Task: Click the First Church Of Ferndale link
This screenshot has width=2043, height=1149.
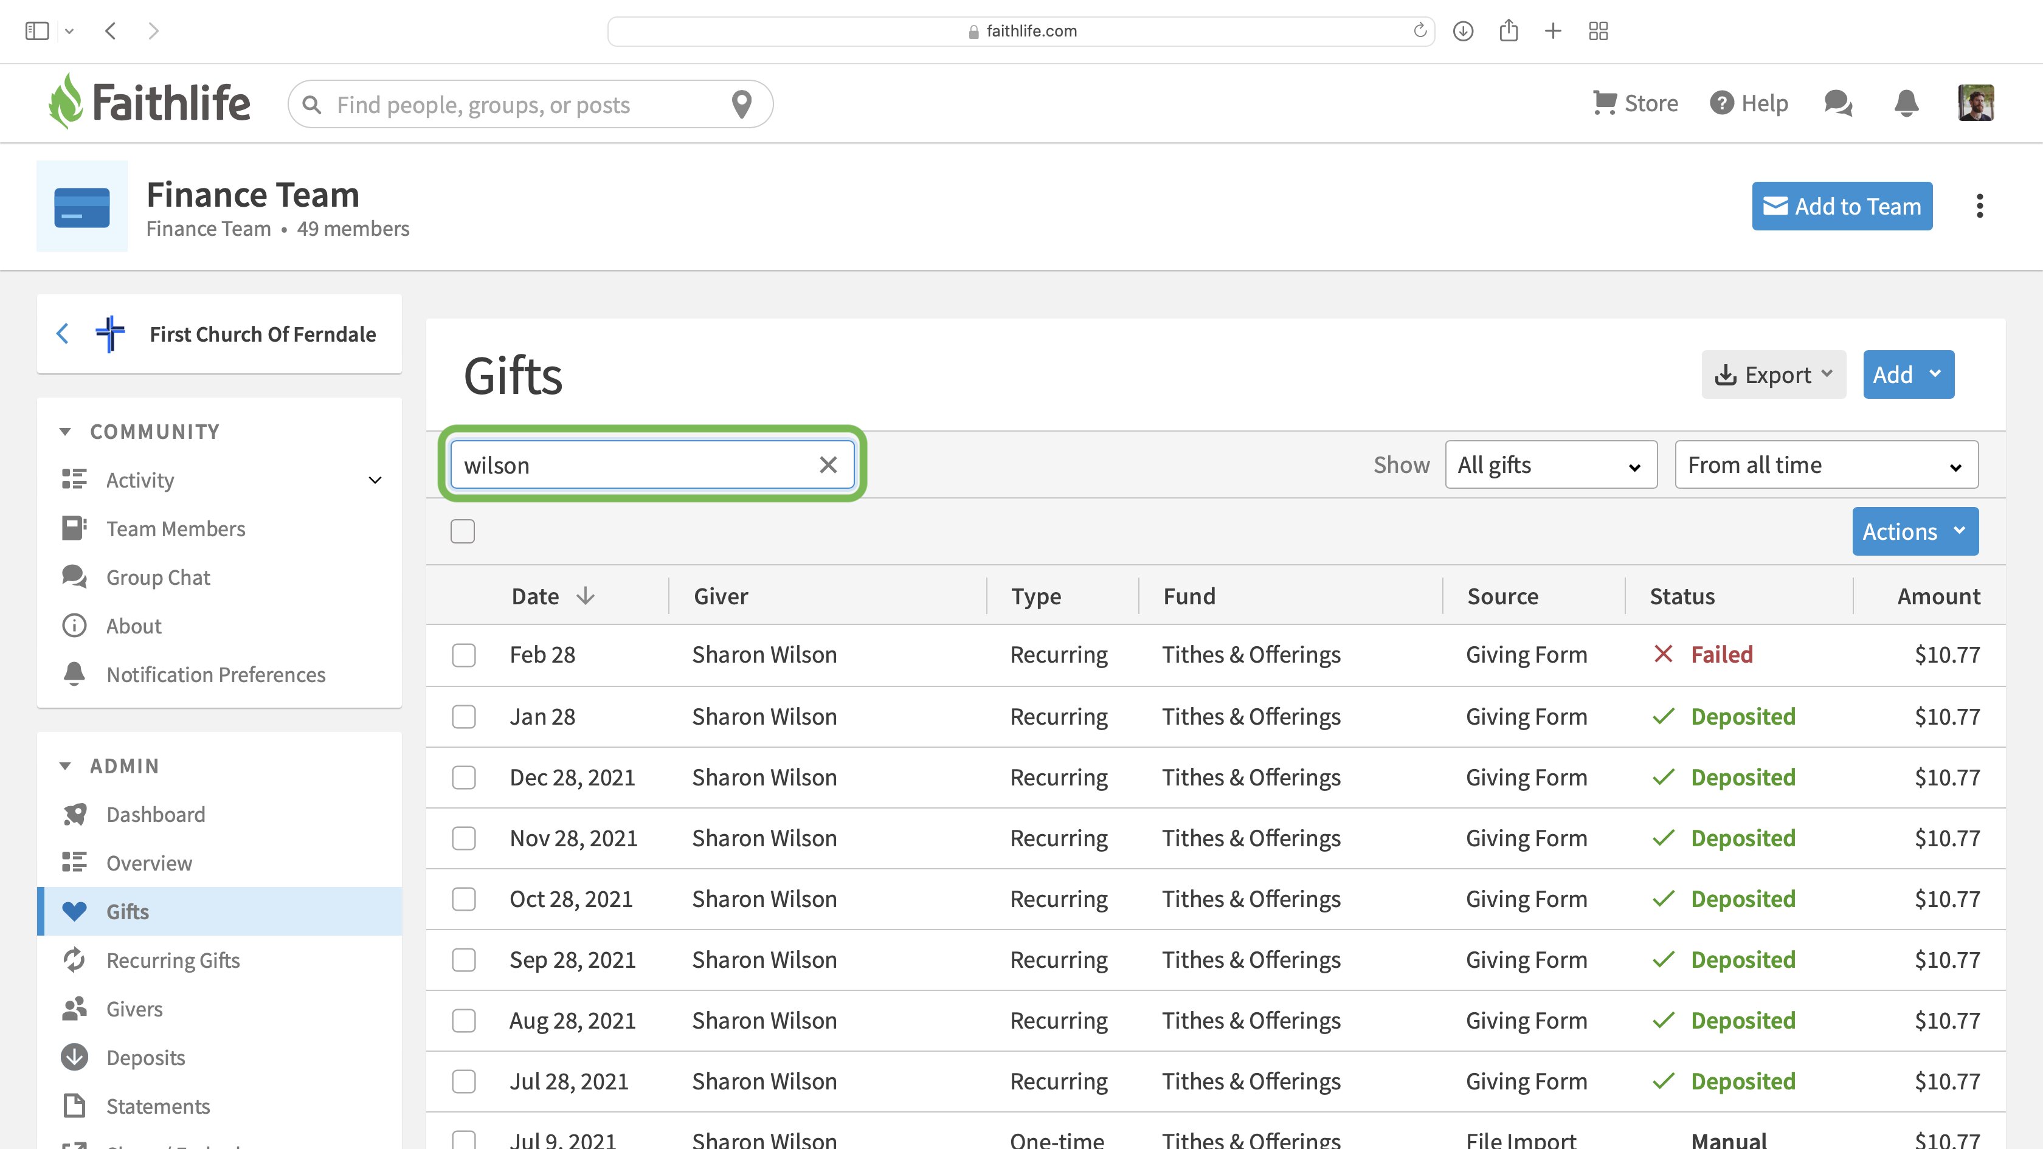Action: coord(263,334)
